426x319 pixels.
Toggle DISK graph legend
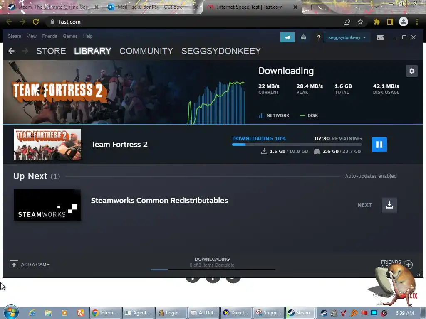pos(309,115)
